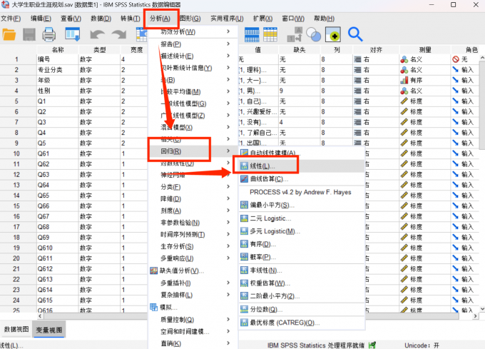Image resolution: width=485 pixels, height=349 pixels.
Task: Click the print toolbar icon
Action: click(x=49, y=34)
